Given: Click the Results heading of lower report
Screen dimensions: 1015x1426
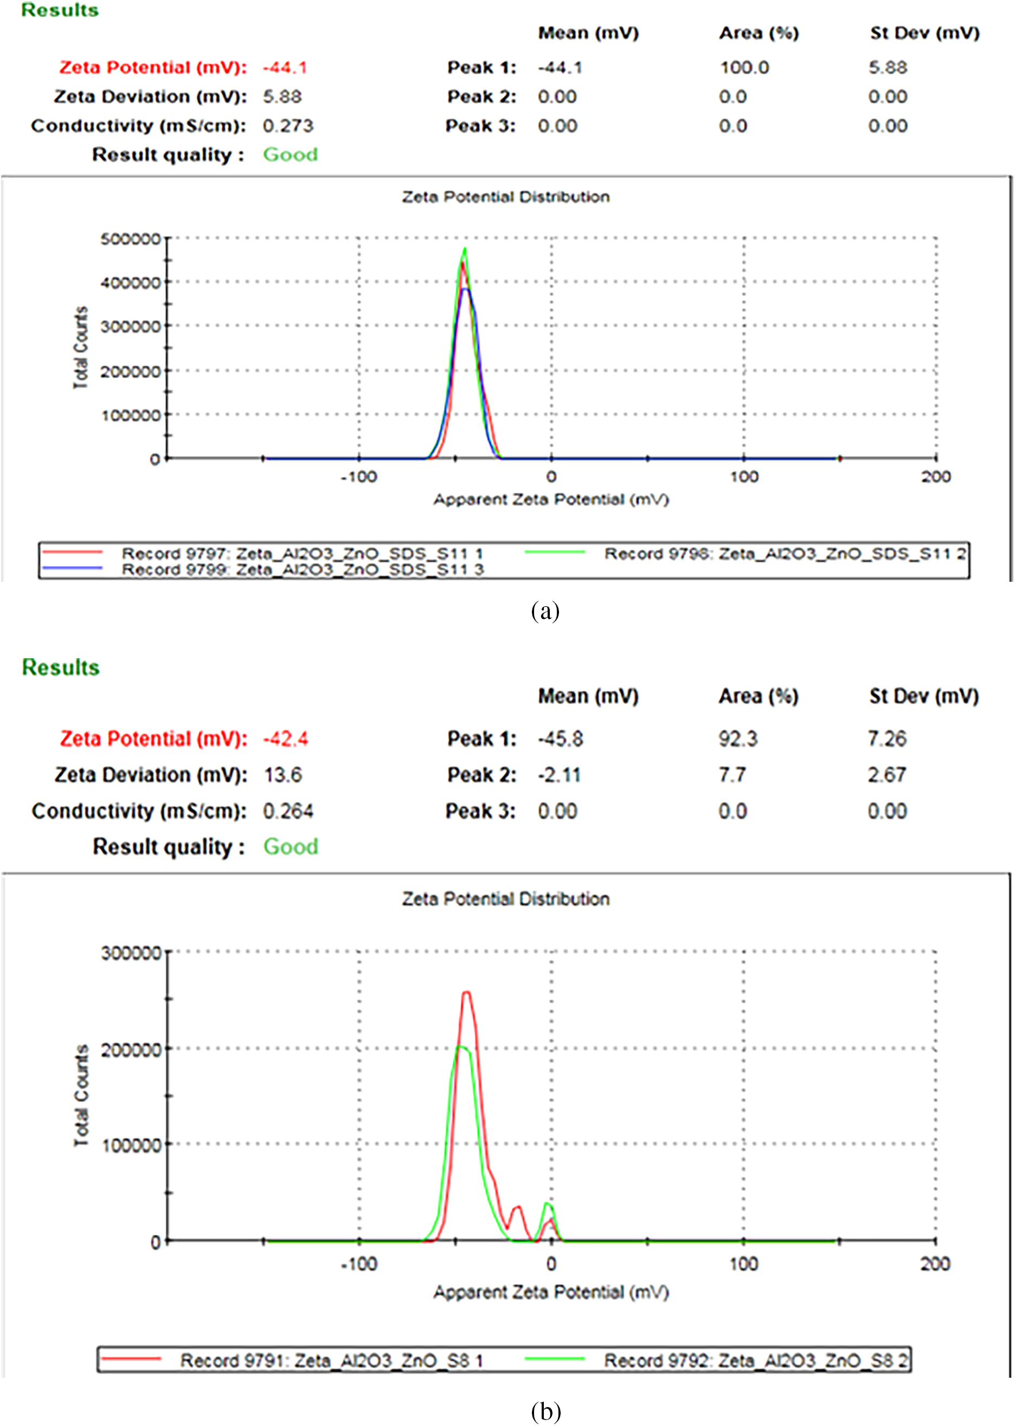Looking at the screenshot, I should (61, 667).
